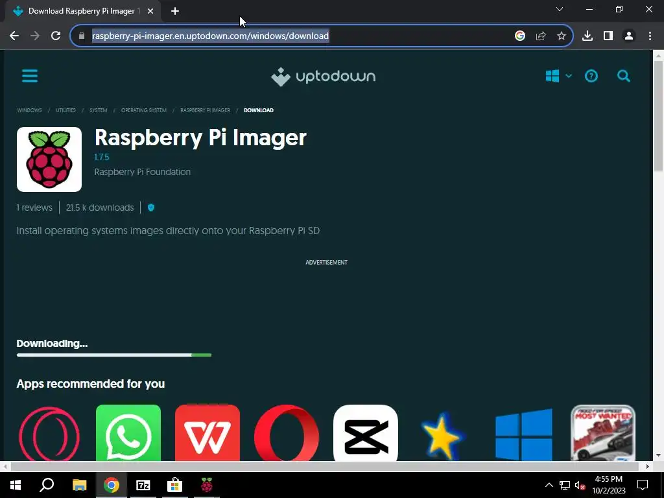Open the WhatsApp recommended app icon

128,433
